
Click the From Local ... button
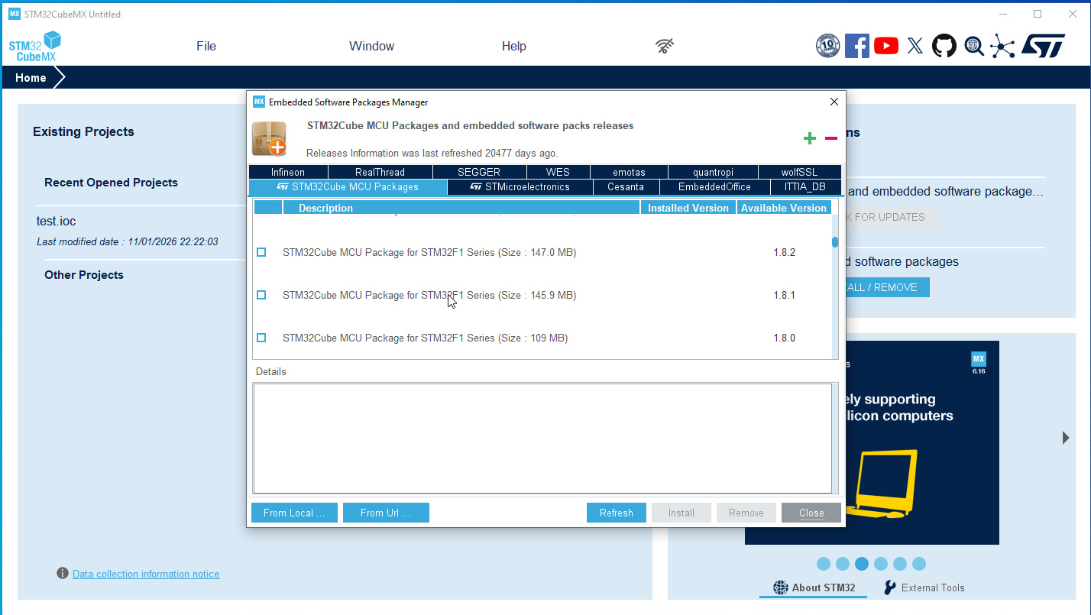point(294,513)
